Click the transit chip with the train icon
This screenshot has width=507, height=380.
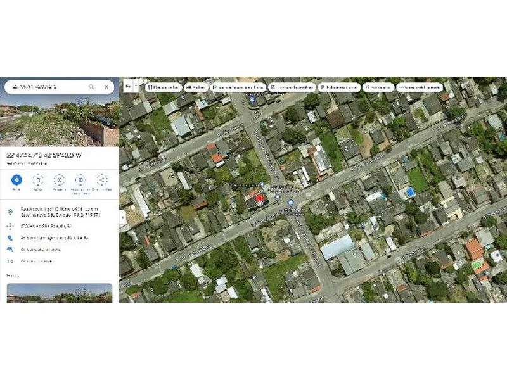click(292, 87)
